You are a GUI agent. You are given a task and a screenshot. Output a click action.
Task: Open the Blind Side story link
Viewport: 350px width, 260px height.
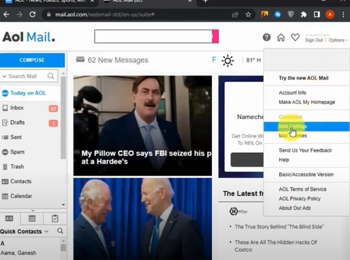[x=279, y=227]
